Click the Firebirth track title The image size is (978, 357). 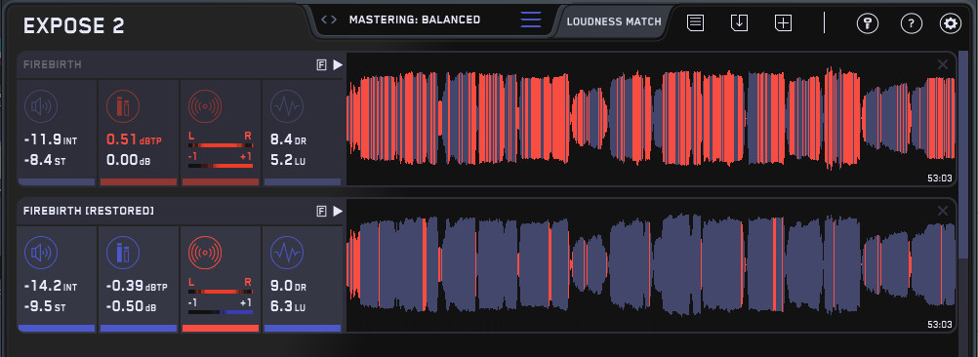click(x=53, y=64)
